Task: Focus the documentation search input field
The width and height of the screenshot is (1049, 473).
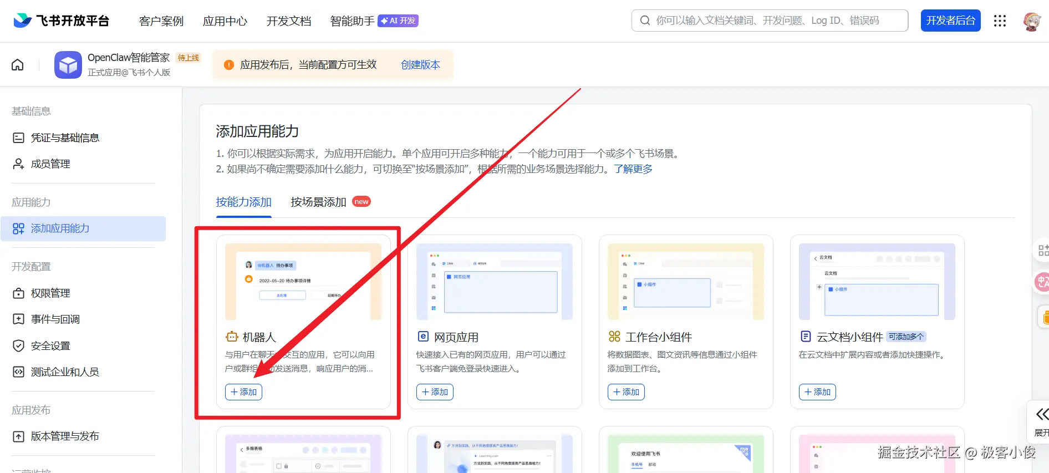Action: pos(770,21)
